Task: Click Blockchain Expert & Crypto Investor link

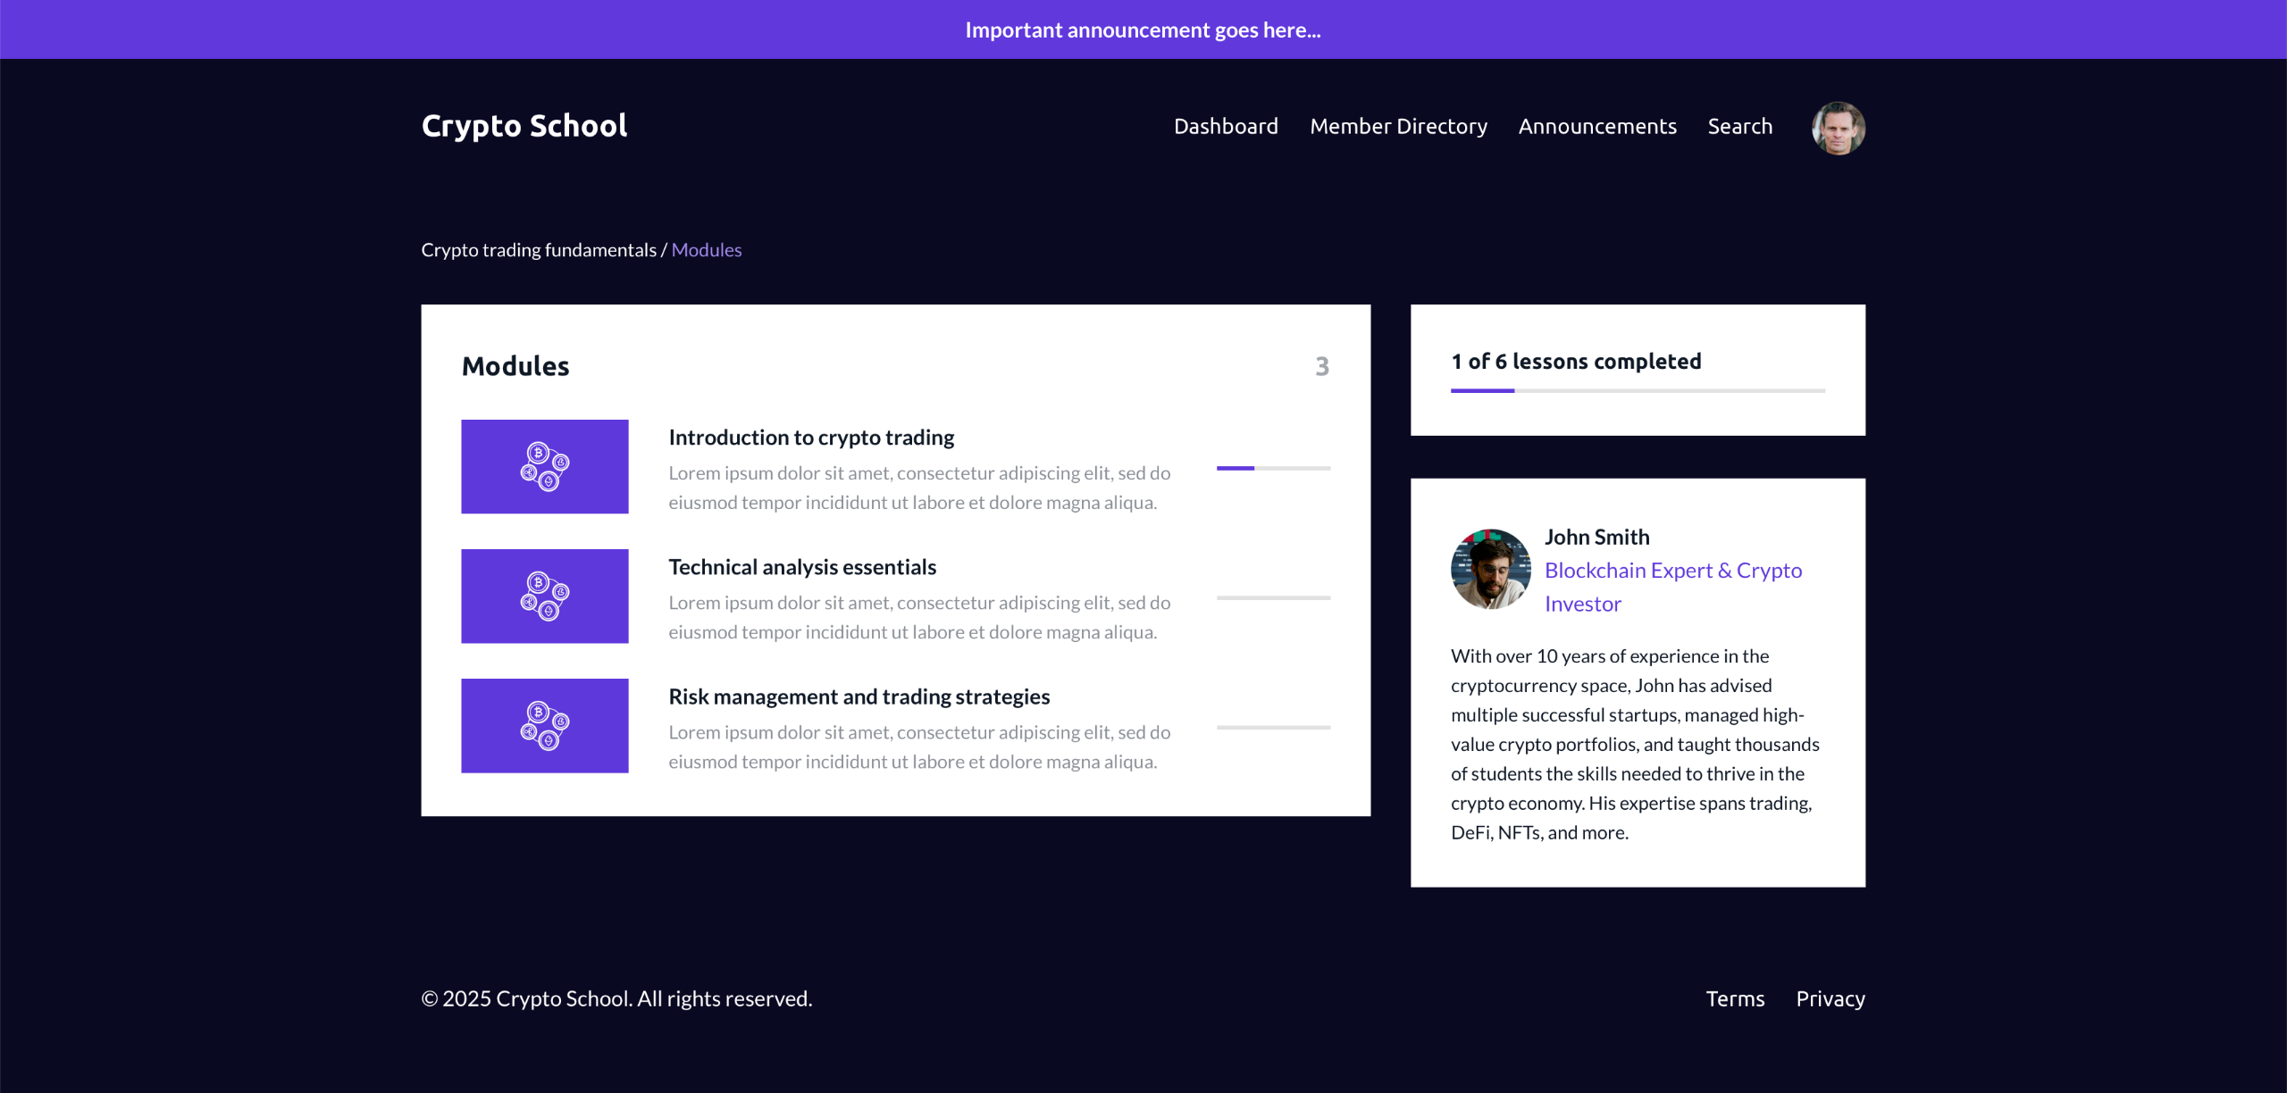Action: pyautogui.click(x=1672, y=587)
